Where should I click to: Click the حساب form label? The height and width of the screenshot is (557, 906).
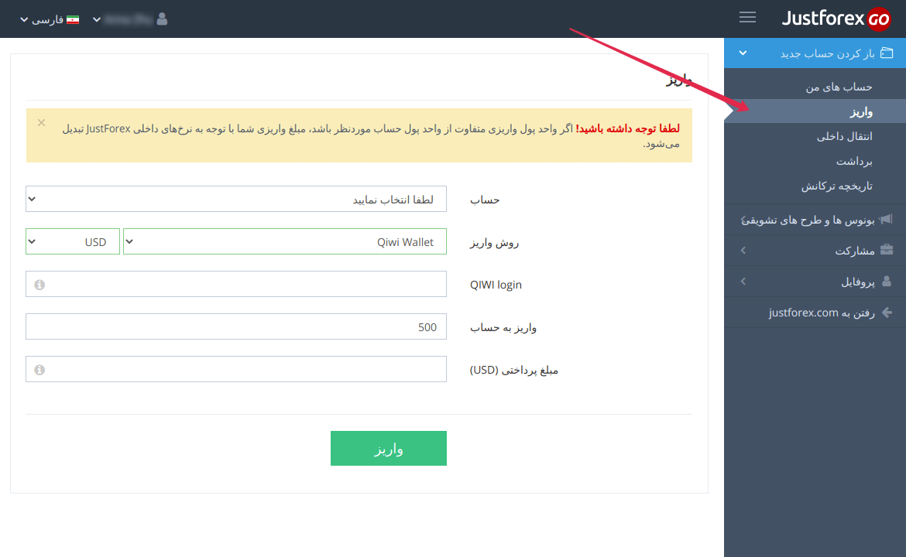coord(485,200)
